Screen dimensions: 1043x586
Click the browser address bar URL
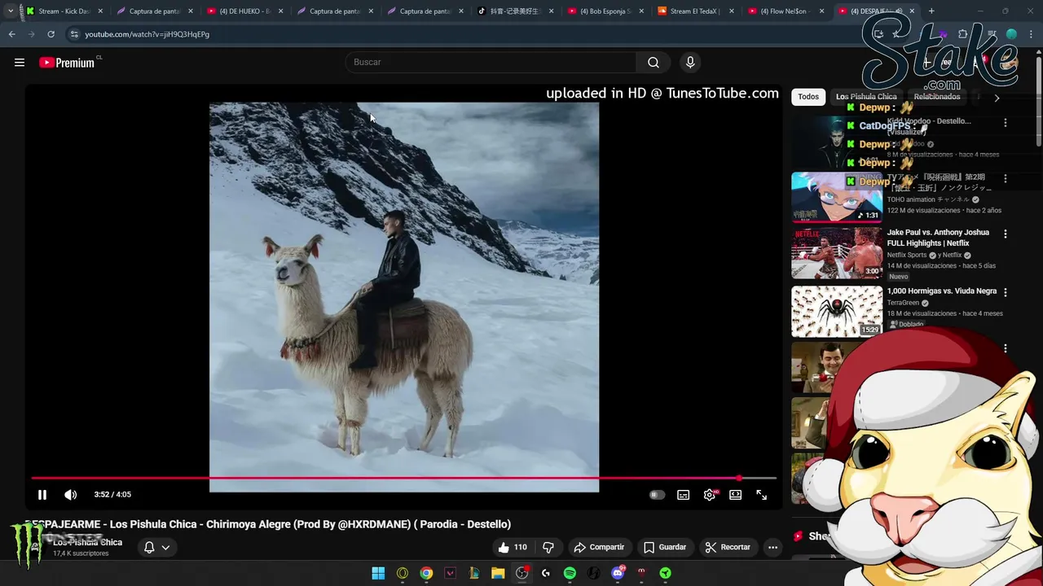(x=147, y=34)
